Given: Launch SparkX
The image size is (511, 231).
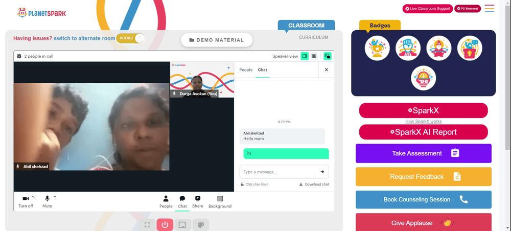Looking at the screenshot, I should (423, 110).
